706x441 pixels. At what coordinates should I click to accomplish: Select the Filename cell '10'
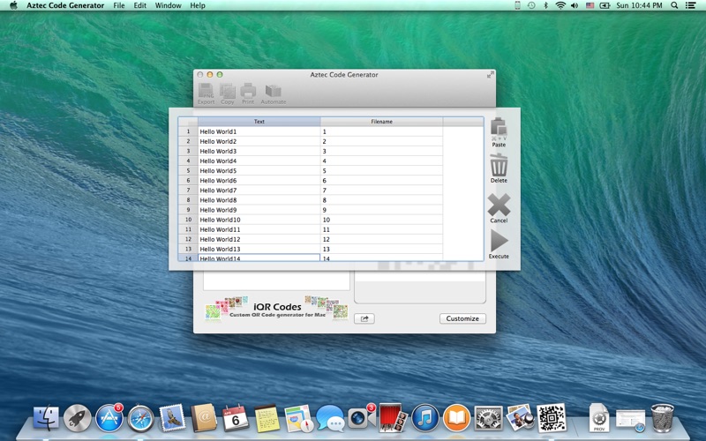tap(381, 220)
